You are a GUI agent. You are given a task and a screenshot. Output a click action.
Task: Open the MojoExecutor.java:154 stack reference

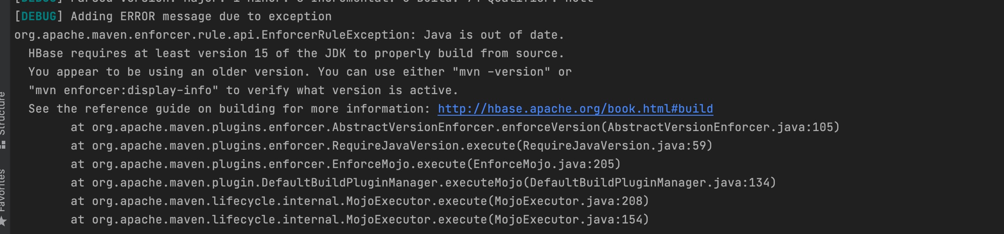click(569, 219)
